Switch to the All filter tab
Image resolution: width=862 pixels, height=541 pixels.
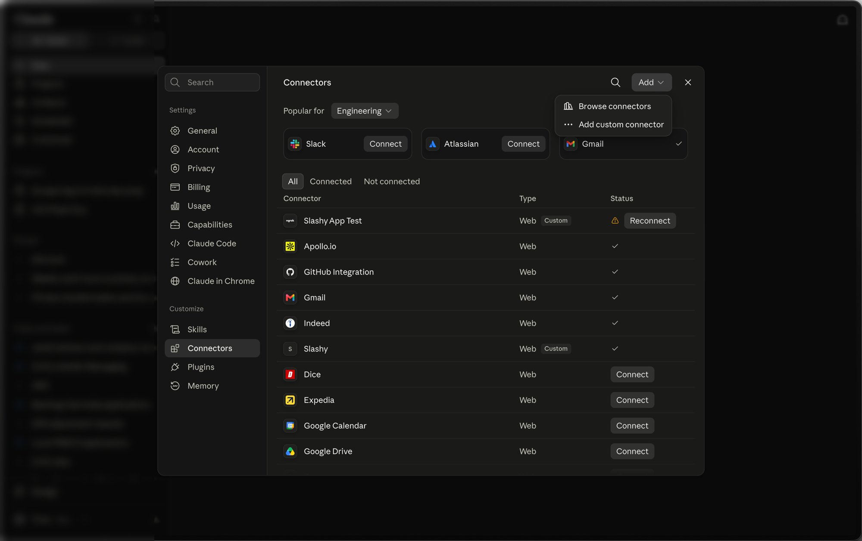coord(293,181)
